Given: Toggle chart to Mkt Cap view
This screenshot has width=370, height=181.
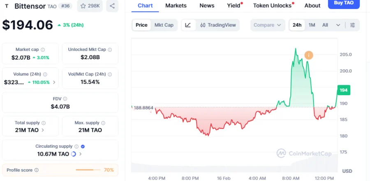Looking at the screenshot, I should coord(164,25).
